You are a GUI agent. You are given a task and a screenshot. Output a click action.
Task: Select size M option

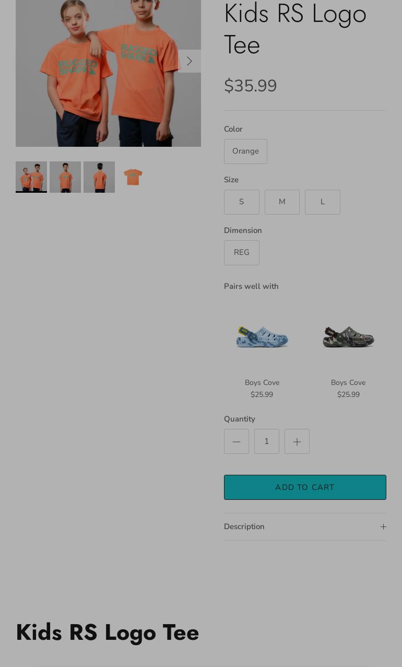[x=282, y=202]
